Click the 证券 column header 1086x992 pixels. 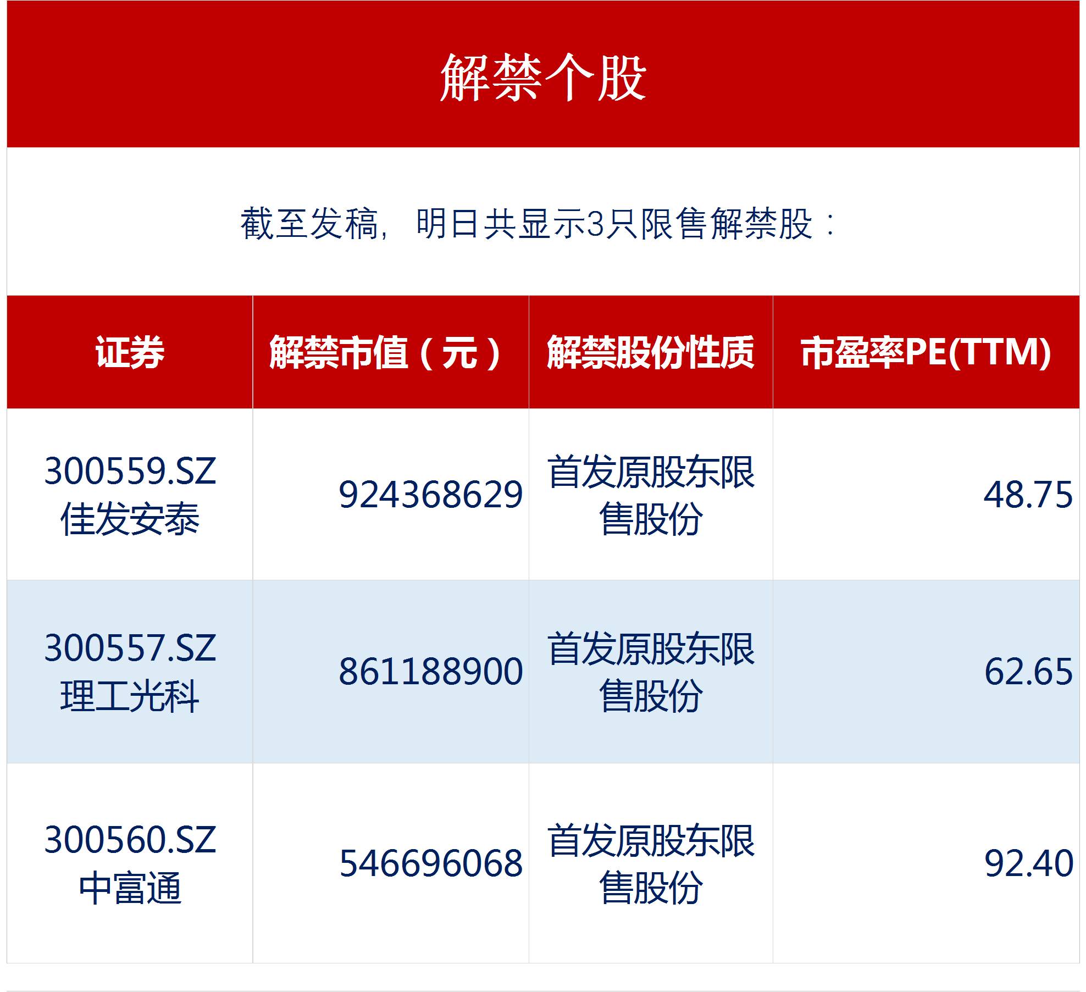(130, 352)
